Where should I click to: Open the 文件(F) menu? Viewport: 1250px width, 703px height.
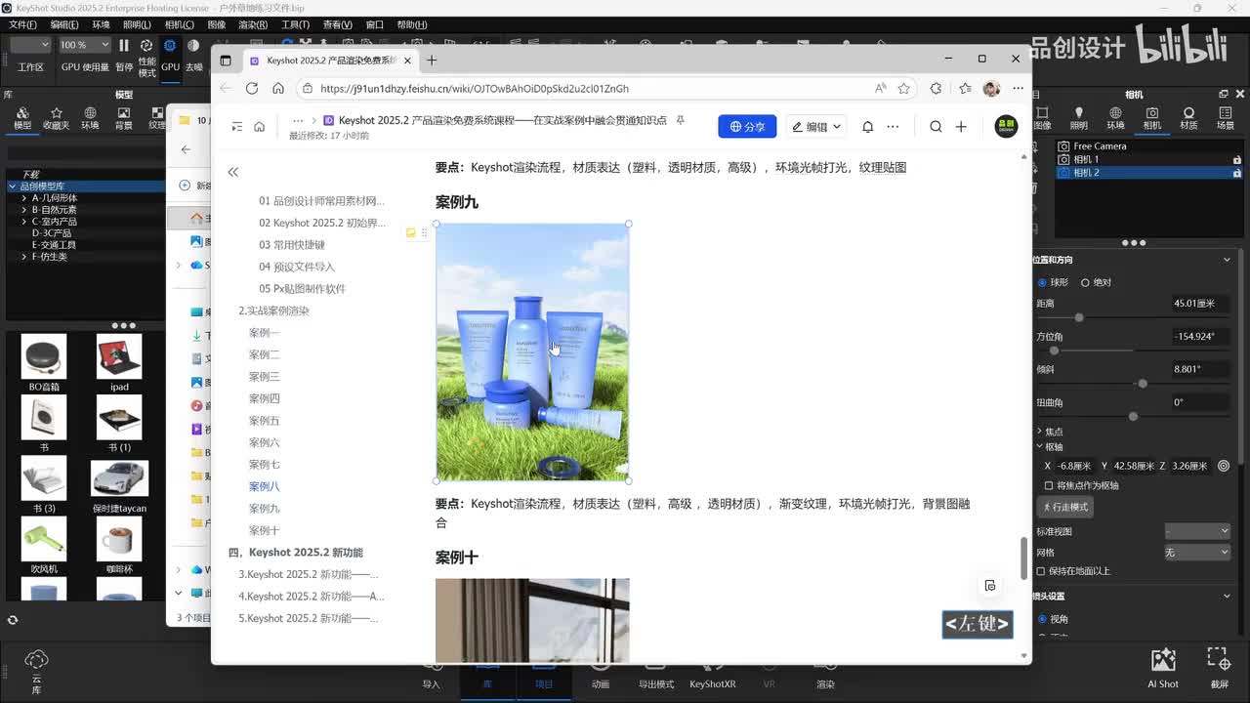pos(22,24)
